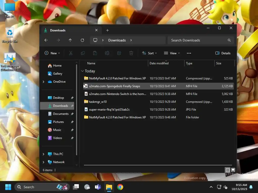Toggle the Details pane
258x193 pixels.
click(223, 53)
